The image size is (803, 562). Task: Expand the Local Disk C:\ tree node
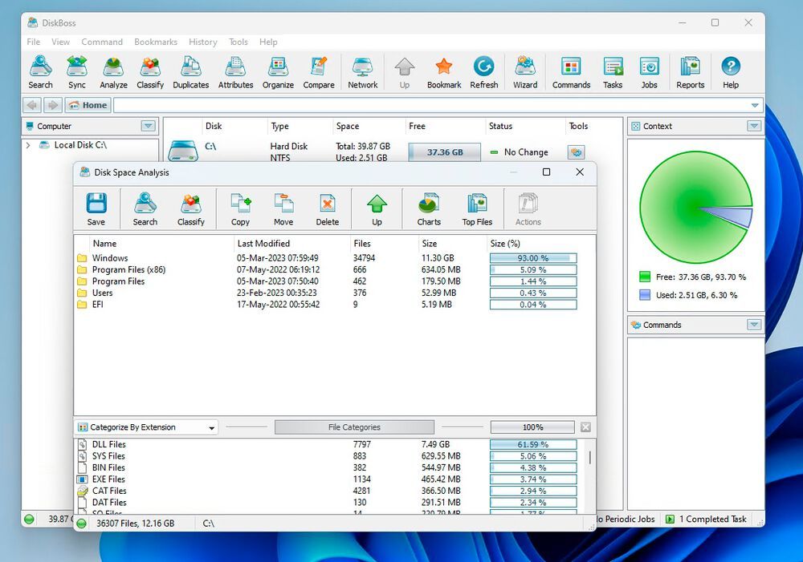[29, 145]
